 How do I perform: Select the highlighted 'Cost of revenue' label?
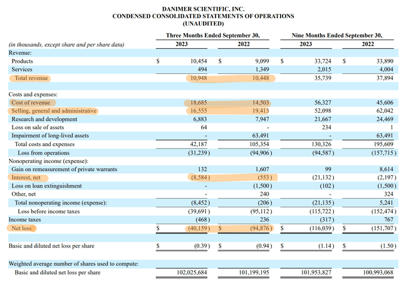click(x=31, y=103)
